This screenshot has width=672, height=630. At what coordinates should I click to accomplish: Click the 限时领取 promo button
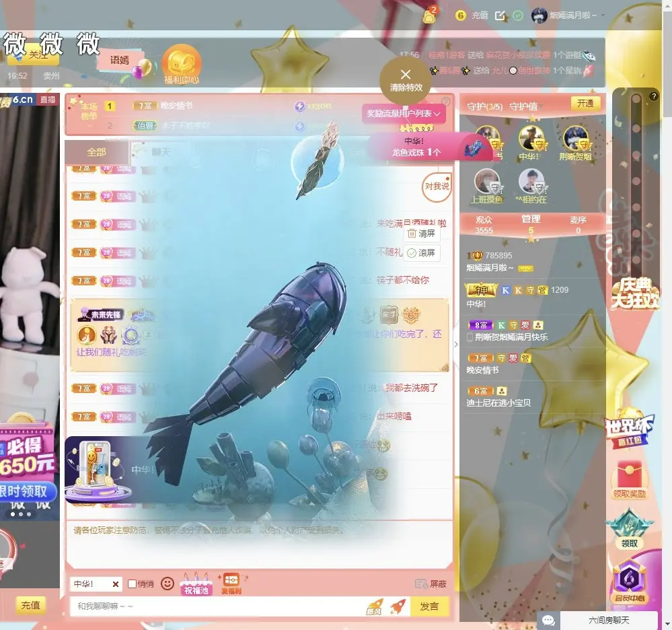27,491
